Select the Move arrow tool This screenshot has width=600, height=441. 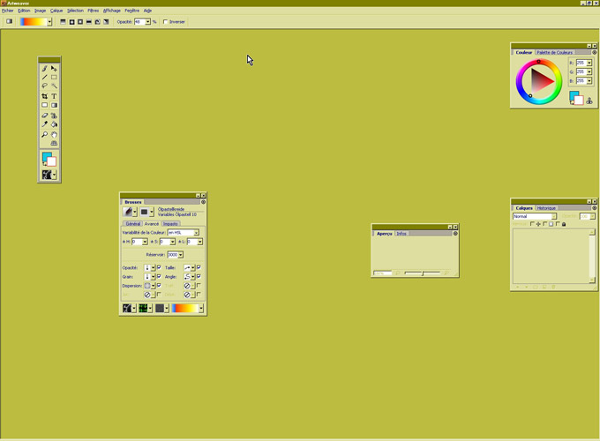(x=54, y=68)
